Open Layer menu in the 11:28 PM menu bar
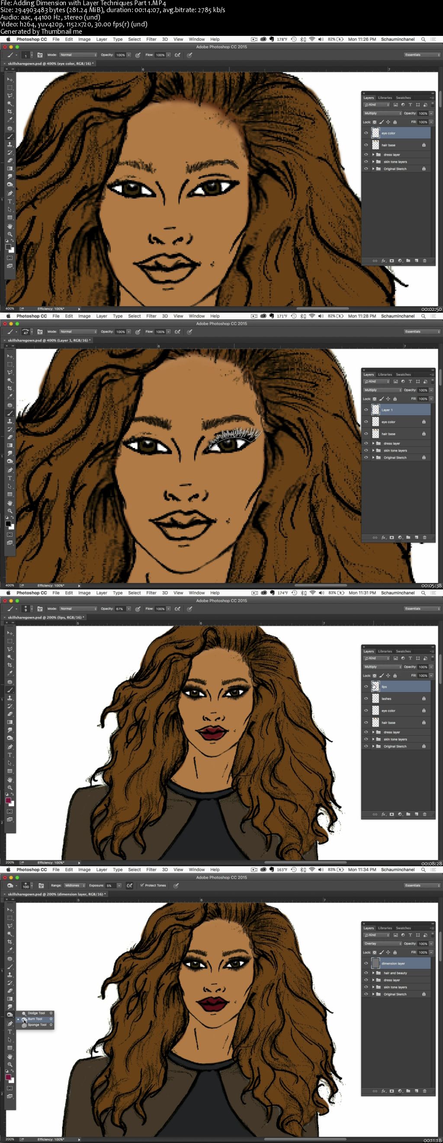Viewport: 443px width, 1143px height. tap(102, 316)
